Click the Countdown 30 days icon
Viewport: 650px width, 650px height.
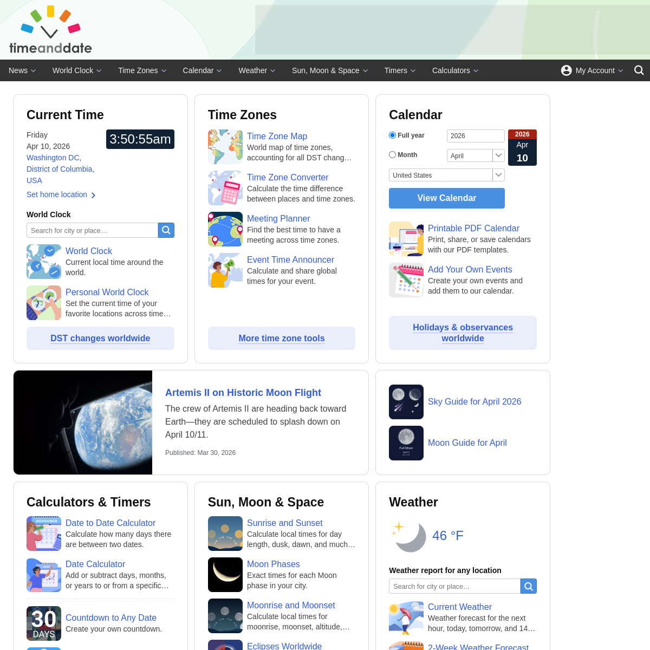coord(44,623)
